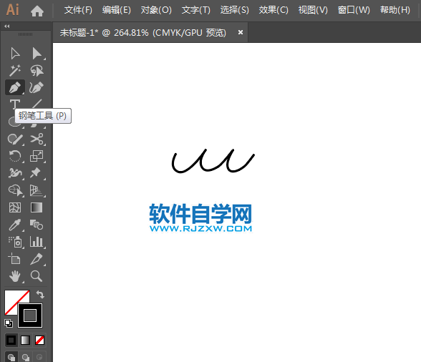Select the Shaper tool

[x=15, y=139]
